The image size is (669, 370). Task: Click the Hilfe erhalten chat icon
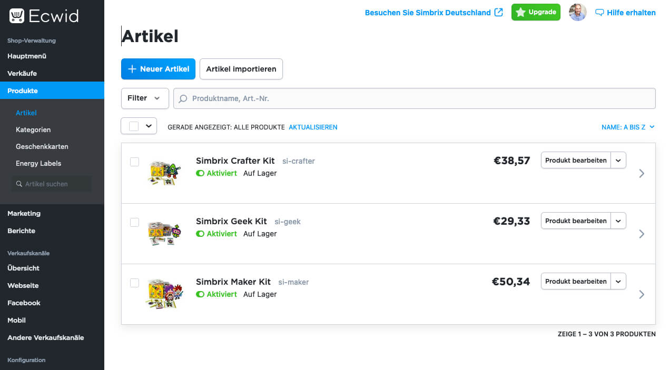click(x=599, y=13)
